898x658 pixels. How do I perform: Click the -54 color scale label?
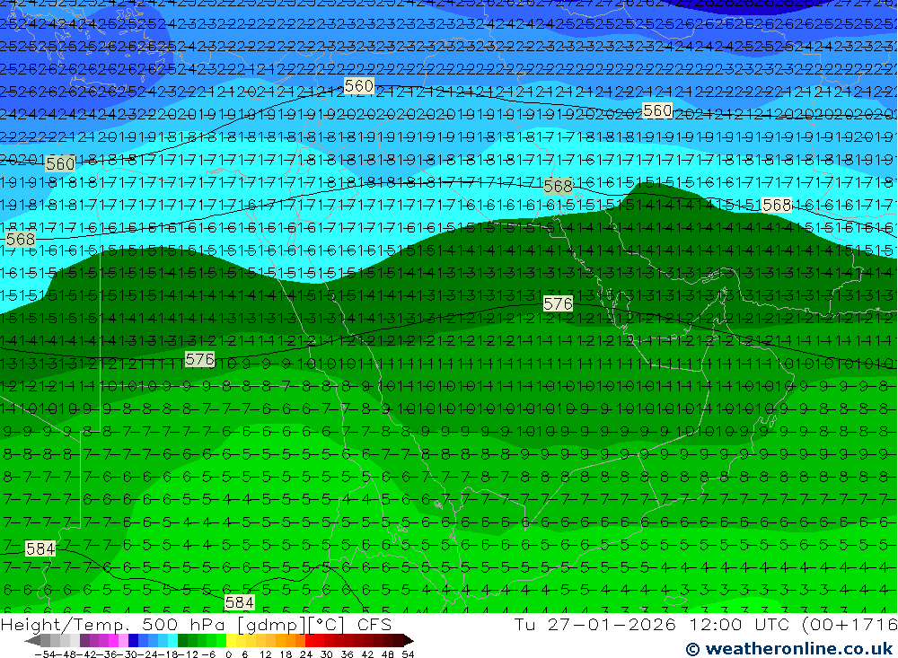click(45, 654)
